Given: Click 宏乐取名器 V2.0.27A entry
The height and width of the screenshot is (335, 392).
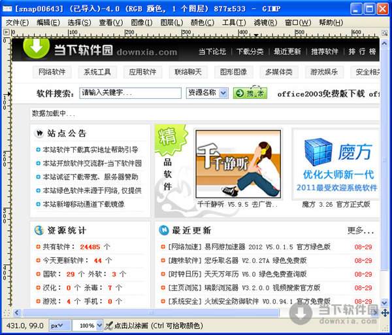Looking at the screenshot, I should (238, 260).
